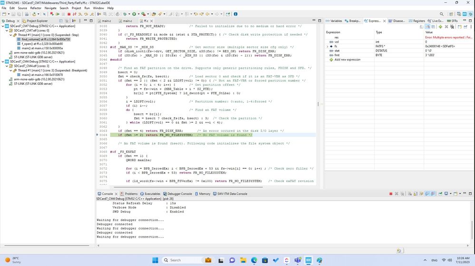Viewport: 475px width, 266px height.
Task: Click the Microsoft Edge taskbar icon
Action: [x=254, y=260]
